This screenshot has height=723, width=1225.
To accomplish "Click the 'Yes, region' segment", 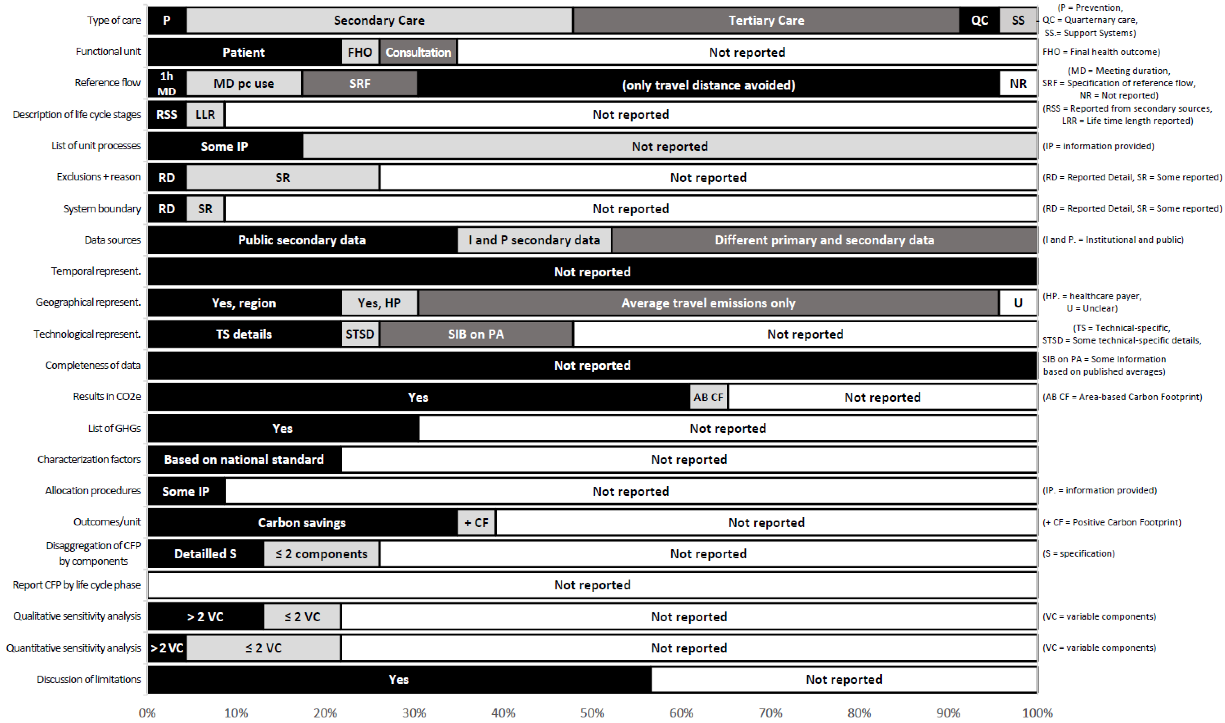I will click(244, 302).
